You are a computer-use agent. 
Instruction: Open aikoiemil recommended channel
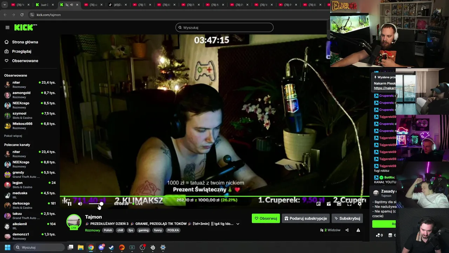[x=30, y=226]
